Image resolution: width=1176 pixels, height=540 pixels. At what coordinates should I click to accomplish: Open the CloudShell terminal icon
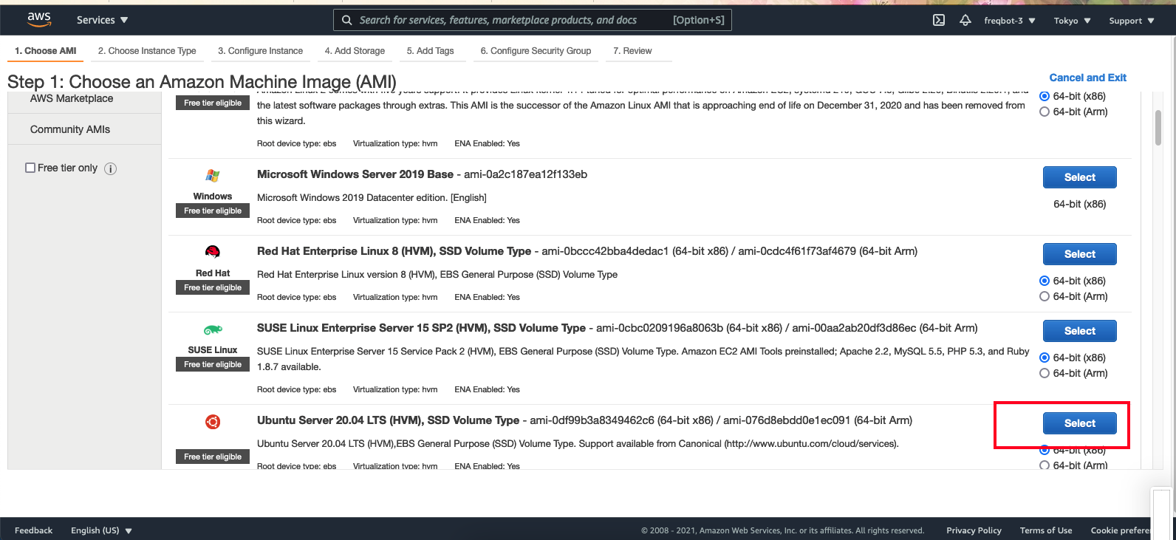click(x=939, y=20)
